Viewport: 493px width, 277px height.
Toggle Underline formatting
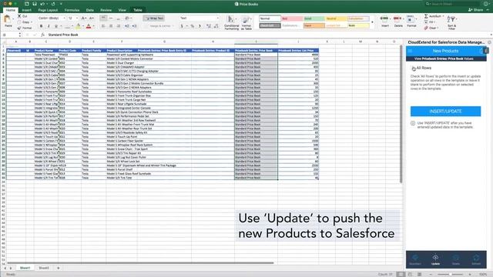tap(56, 26)
